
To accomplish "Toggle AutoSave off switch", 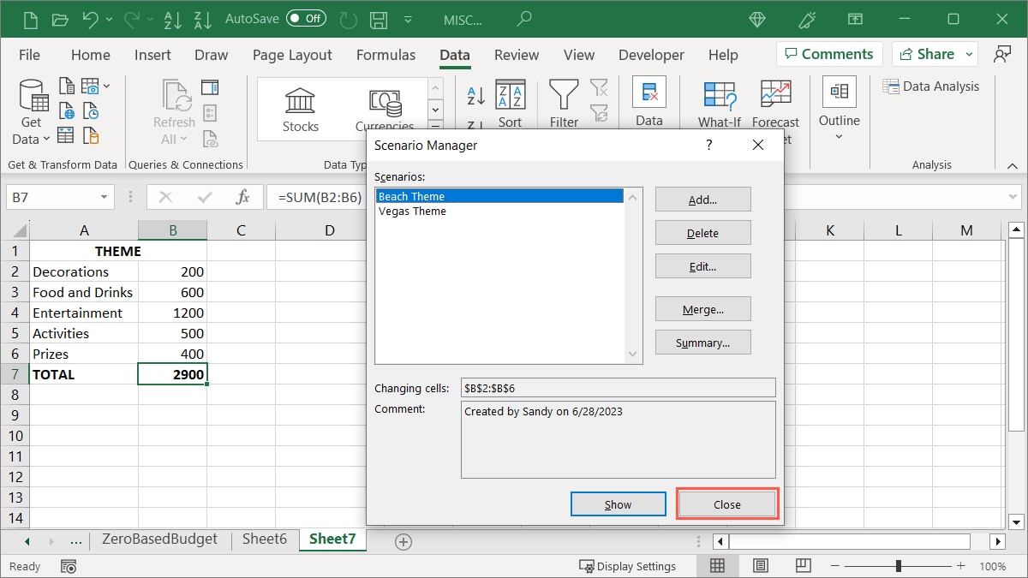I will pos(307,18).
